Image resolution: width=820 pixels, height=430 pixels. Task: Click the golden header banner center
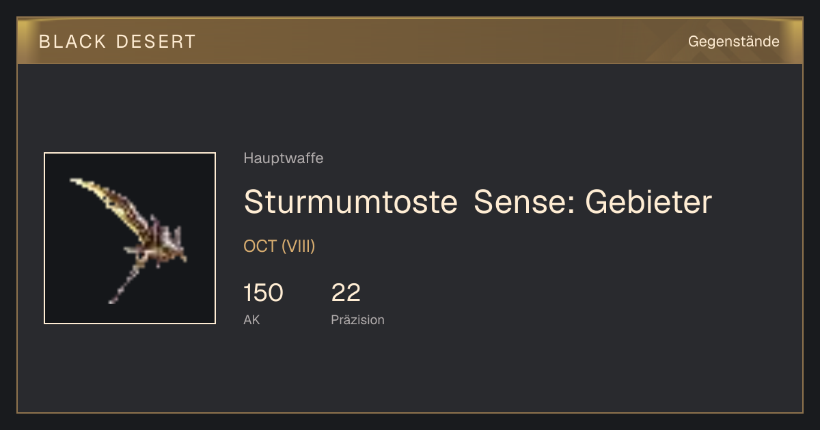pyautogui.click(x=410, y=41)
